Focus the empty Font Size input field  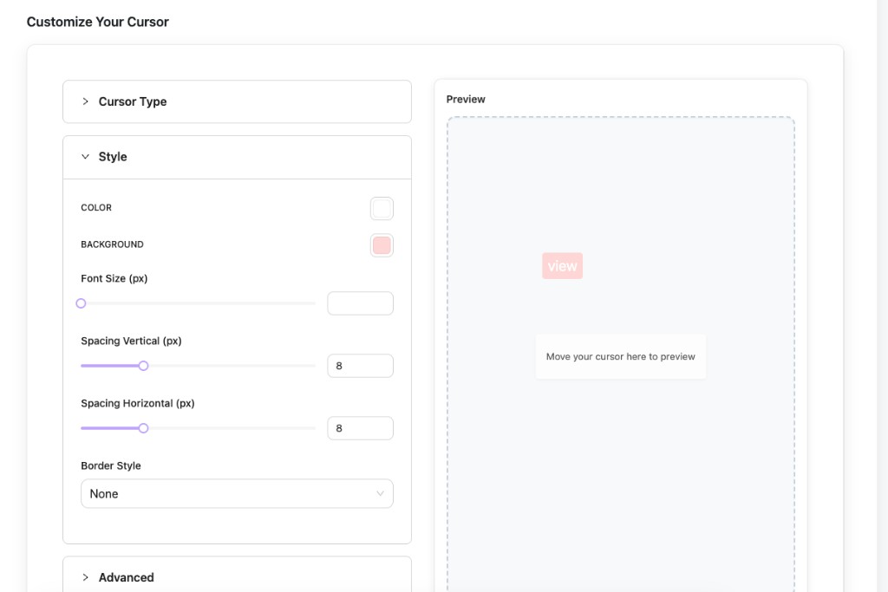[360, 303]
